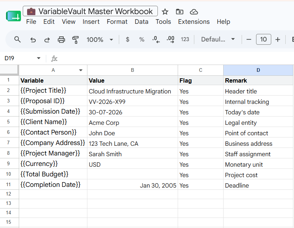Open the Data menu

142,22
